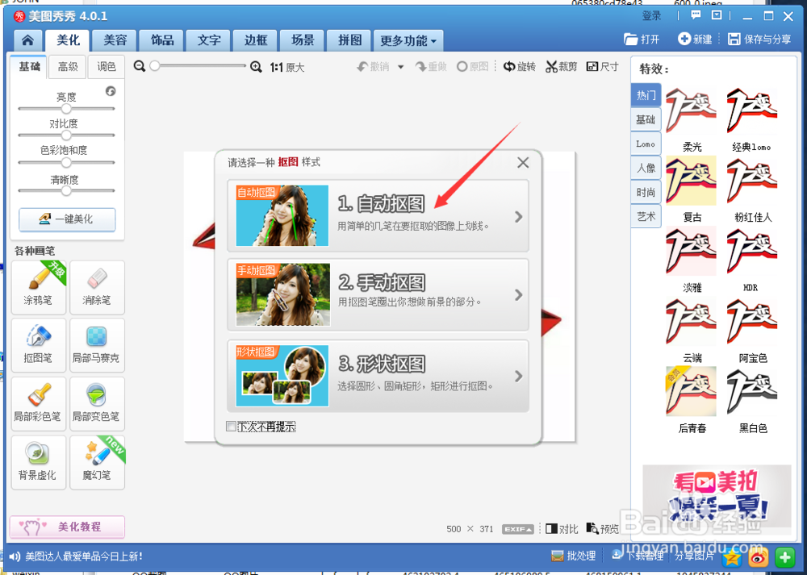Viewport: 807px width, 575px height.
Task: Click the 对比度 slider handle
Action: [66, 135]
